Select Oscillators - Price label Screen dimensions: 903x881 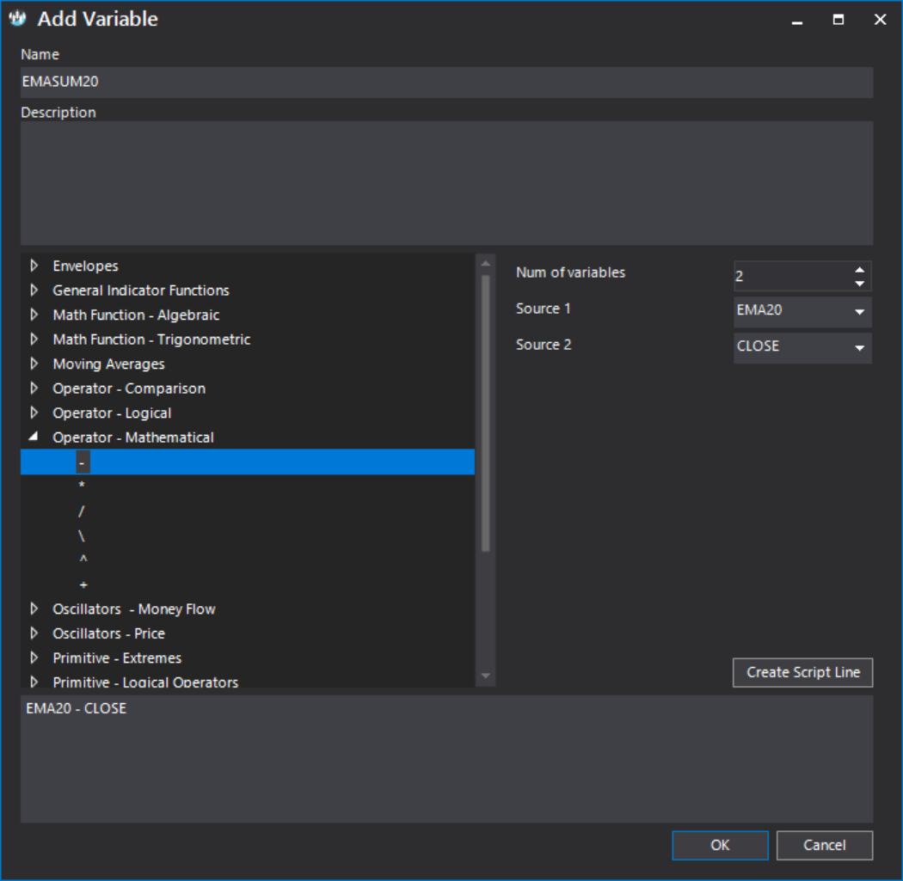[x=109, y=633]
